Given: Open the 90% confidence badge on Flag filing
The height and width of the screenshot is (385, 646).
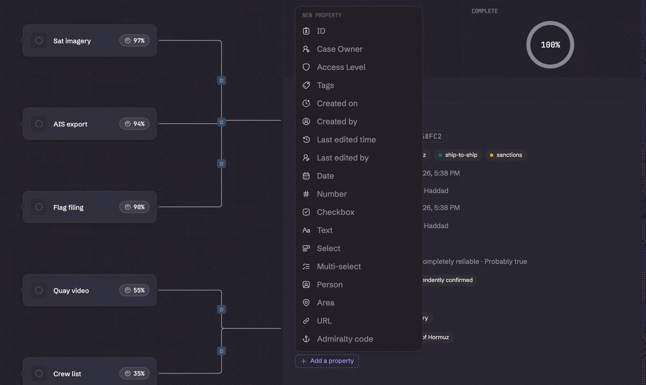Looking at the screenshot, I should pos(134,207).
